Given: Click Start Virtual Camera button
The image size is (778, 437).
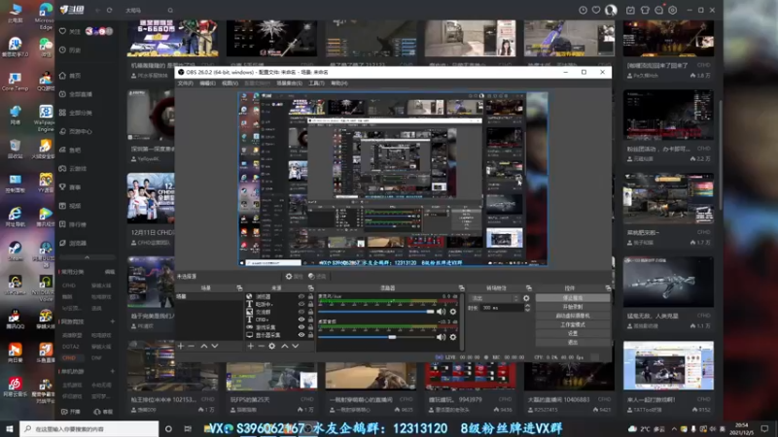Looking at the screenshot, I should [x=573, y=316].
